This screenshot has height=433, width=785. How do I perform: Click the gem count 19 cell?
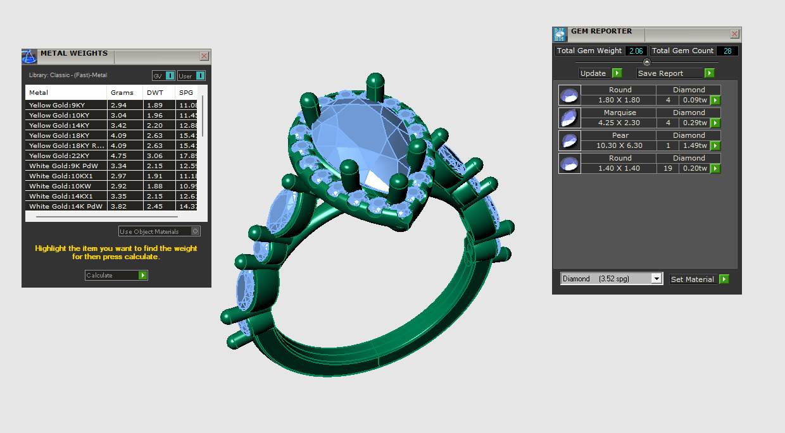[x=668, y=169]
